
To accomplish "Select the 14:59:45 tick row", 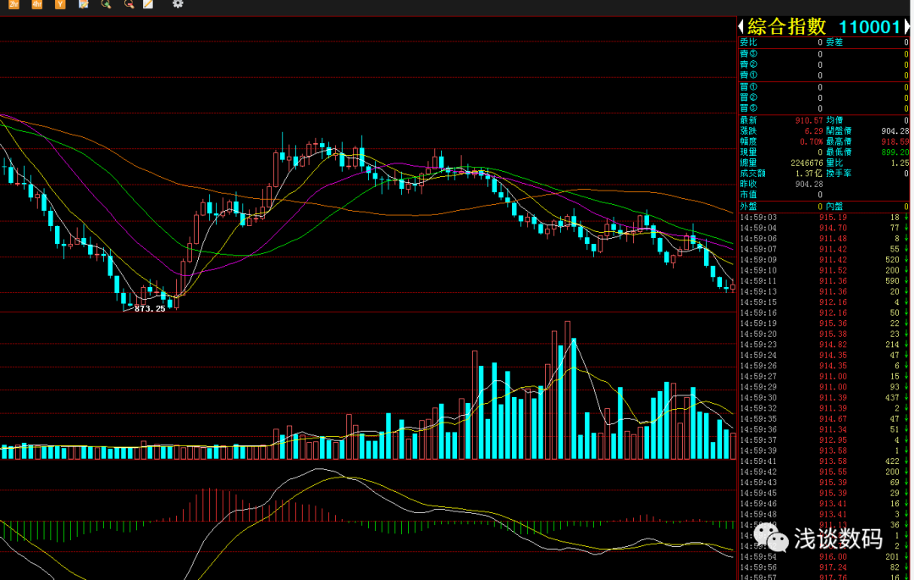I will [824, 493].
